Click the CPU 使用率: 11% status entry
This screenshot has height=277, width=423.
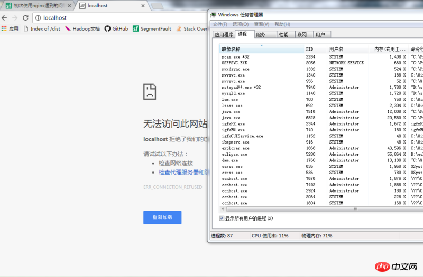270,236
